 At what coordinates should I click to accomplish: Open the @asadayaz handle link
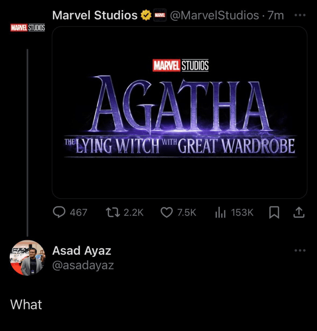tap(83, 265)
